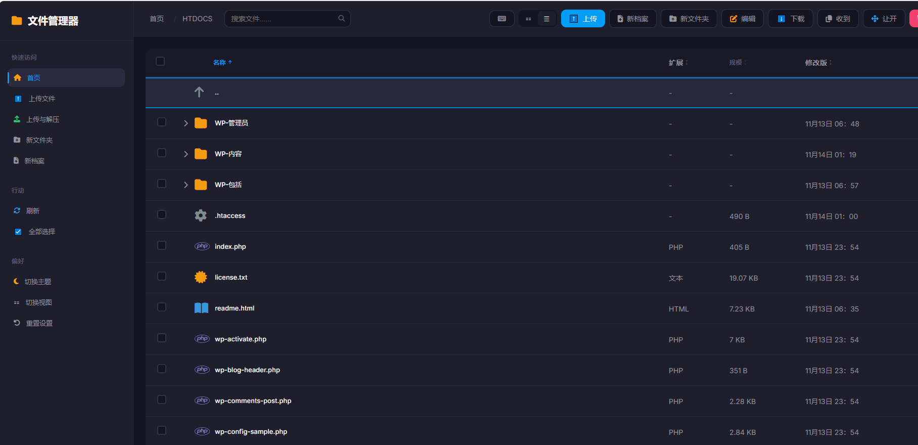Click the blue 上传 upload button
Image resolution: width=918 pixels, height=445 pixels.
(583, 19)
